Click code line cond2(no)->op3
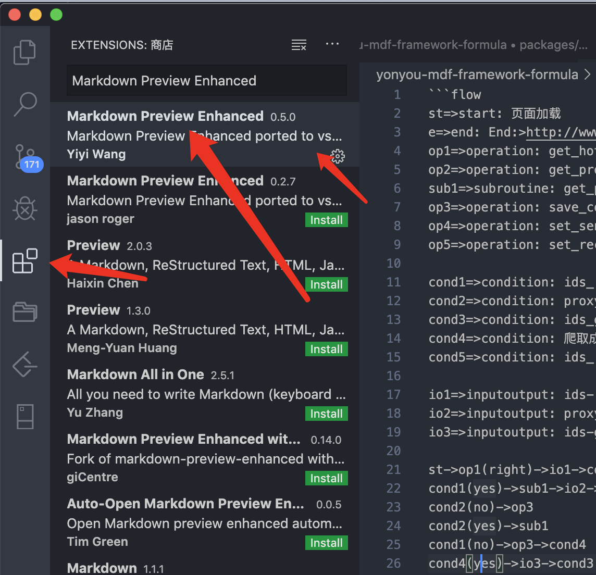The height and width of the screenshot is (575, 596). 481,507
